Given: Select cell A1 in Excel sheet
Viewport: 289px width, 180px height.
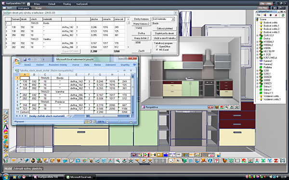Looking at the screenshot, I should 25,78.
